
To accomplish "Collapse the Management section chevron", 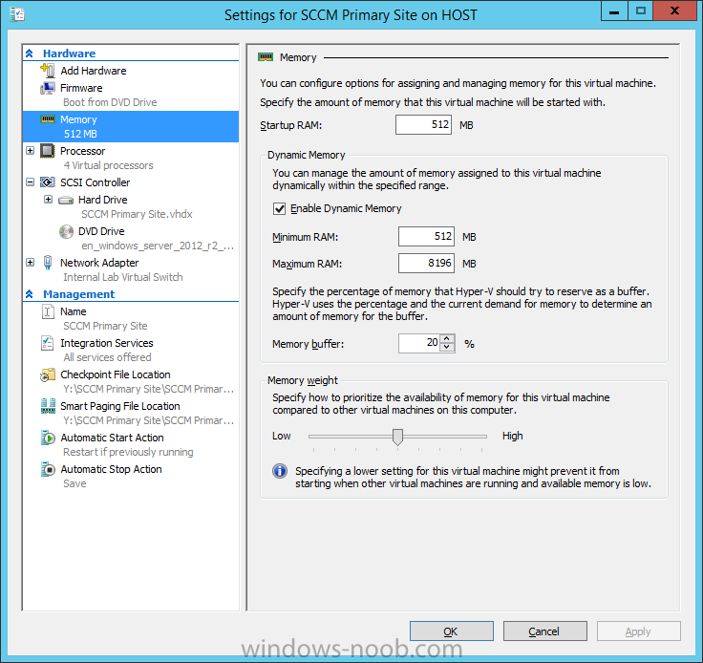I will pos(30,294).
